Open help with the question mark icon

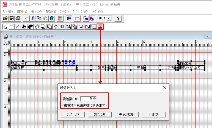click(x=118, y=18)
